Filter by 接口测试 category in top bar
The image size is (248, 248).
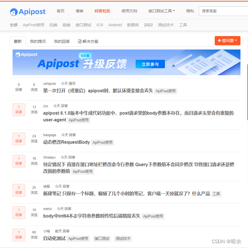pyautogui.click(x=84, y=25)
